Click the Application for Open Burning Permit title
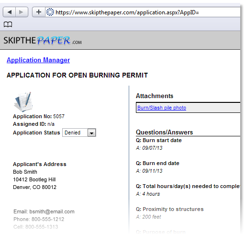Viewport: 245px width, 244px height. [x=77, y=75]
